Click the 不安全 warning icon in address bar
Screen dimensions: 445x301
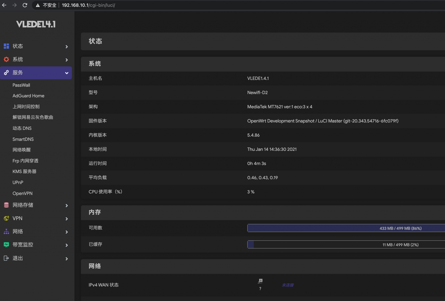click(38, 5)
